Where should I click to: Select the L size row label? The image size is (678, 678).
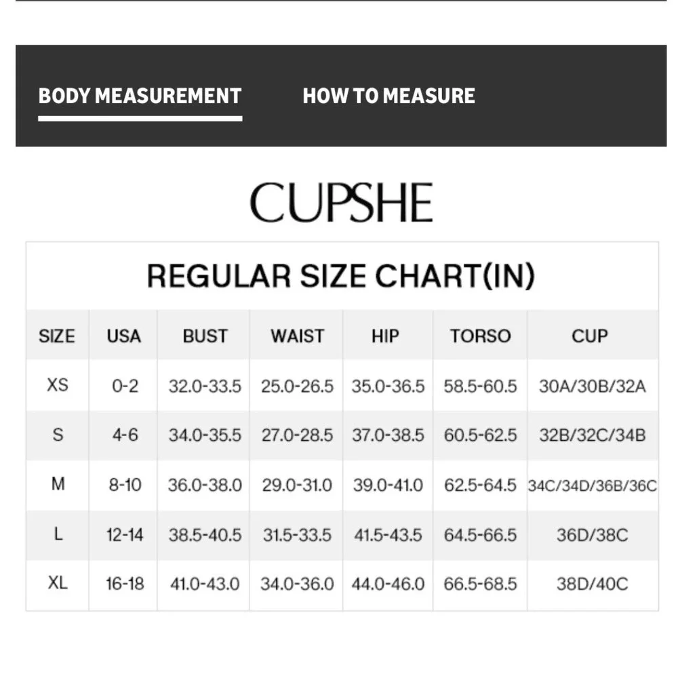(x=58, y=534)
